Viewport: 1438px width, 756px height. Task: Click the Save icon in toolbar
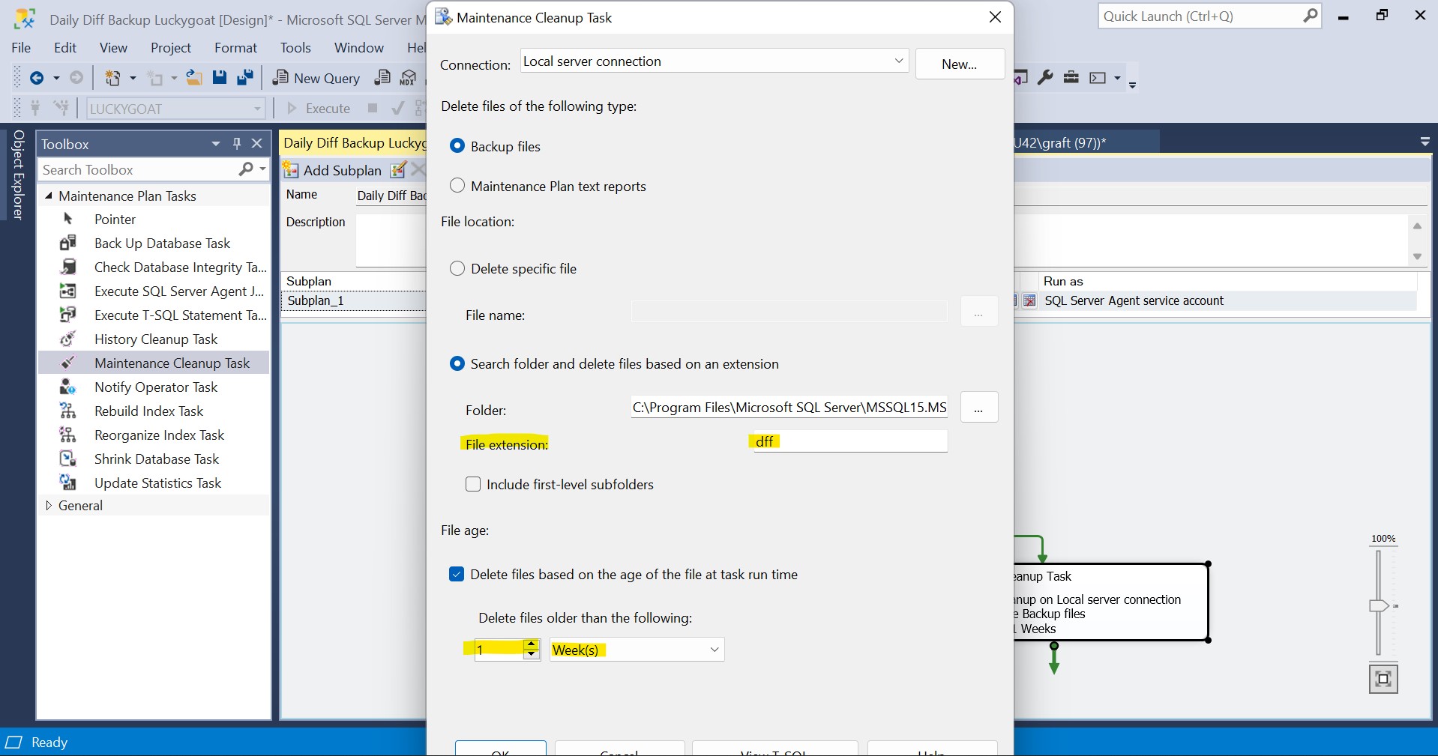(x=220, y=78)
